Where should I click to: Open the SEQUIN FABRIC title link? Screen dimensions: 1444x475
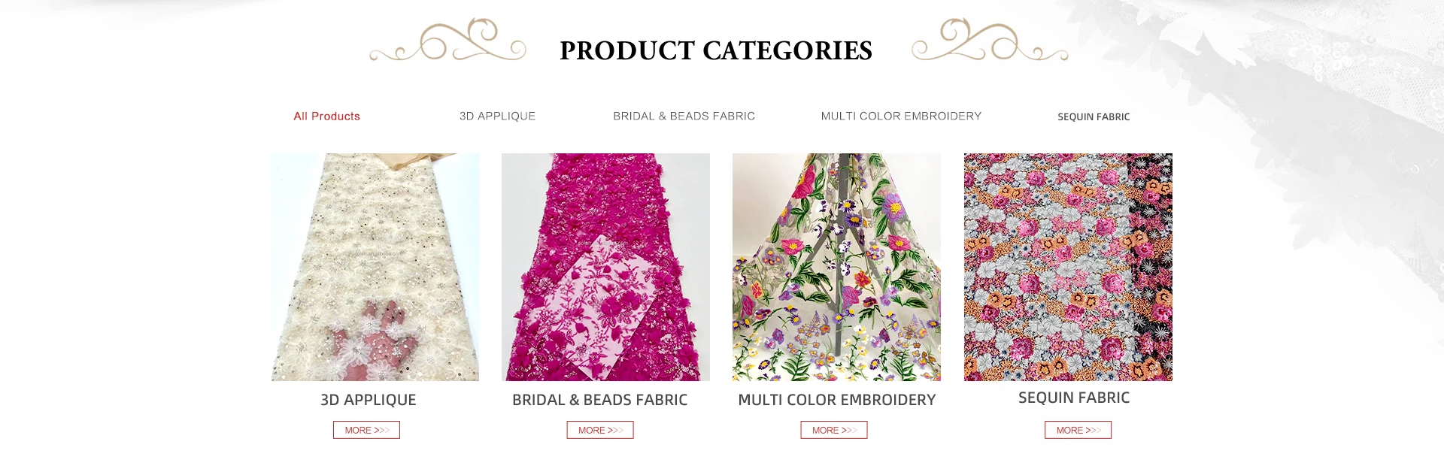click(x=1074, y=398)
